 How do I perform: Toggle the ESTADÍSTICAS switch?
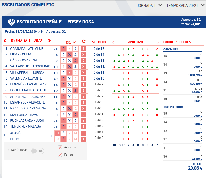(x=38, y=151)
